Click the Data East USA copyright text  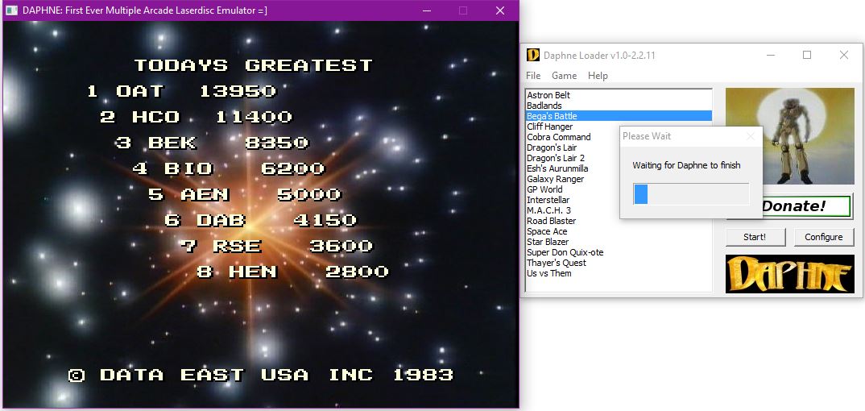260,376
